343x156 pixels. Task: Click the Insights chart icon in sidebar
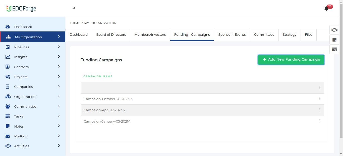[x=8, y=57]
